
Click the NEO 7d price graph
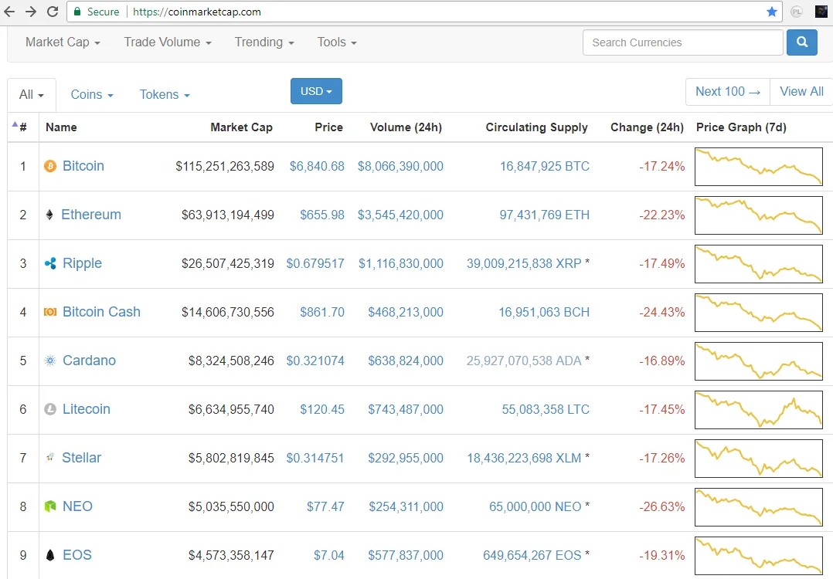coord(759,507)
